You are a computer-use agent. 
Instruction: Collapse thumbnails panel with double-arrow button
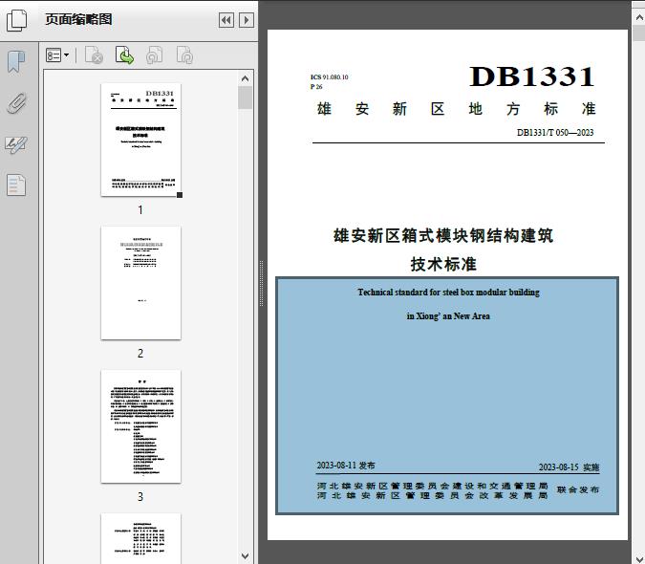226,20
